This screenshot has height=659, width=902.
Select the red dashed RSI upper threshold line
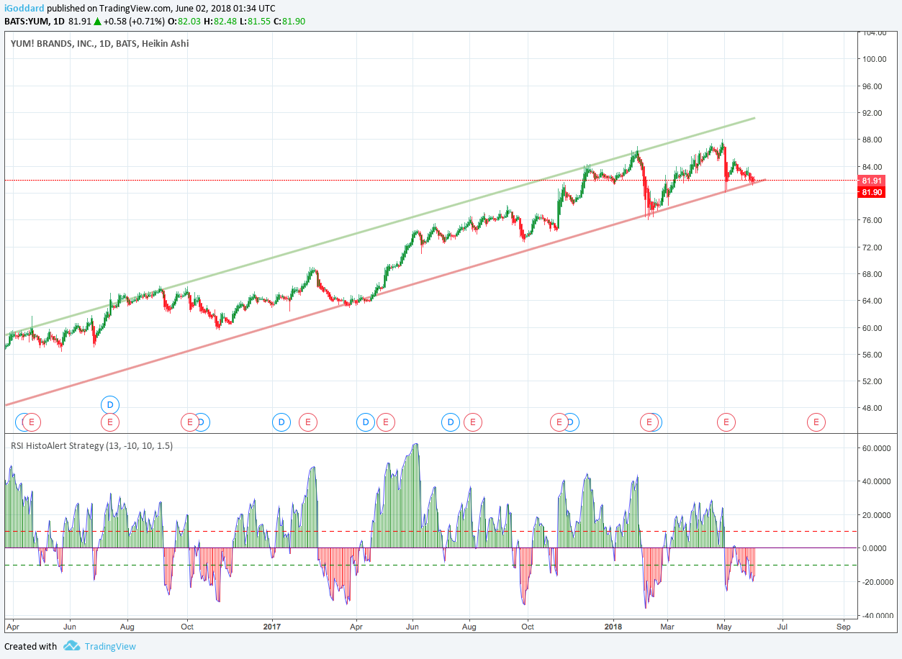point(430,532)
